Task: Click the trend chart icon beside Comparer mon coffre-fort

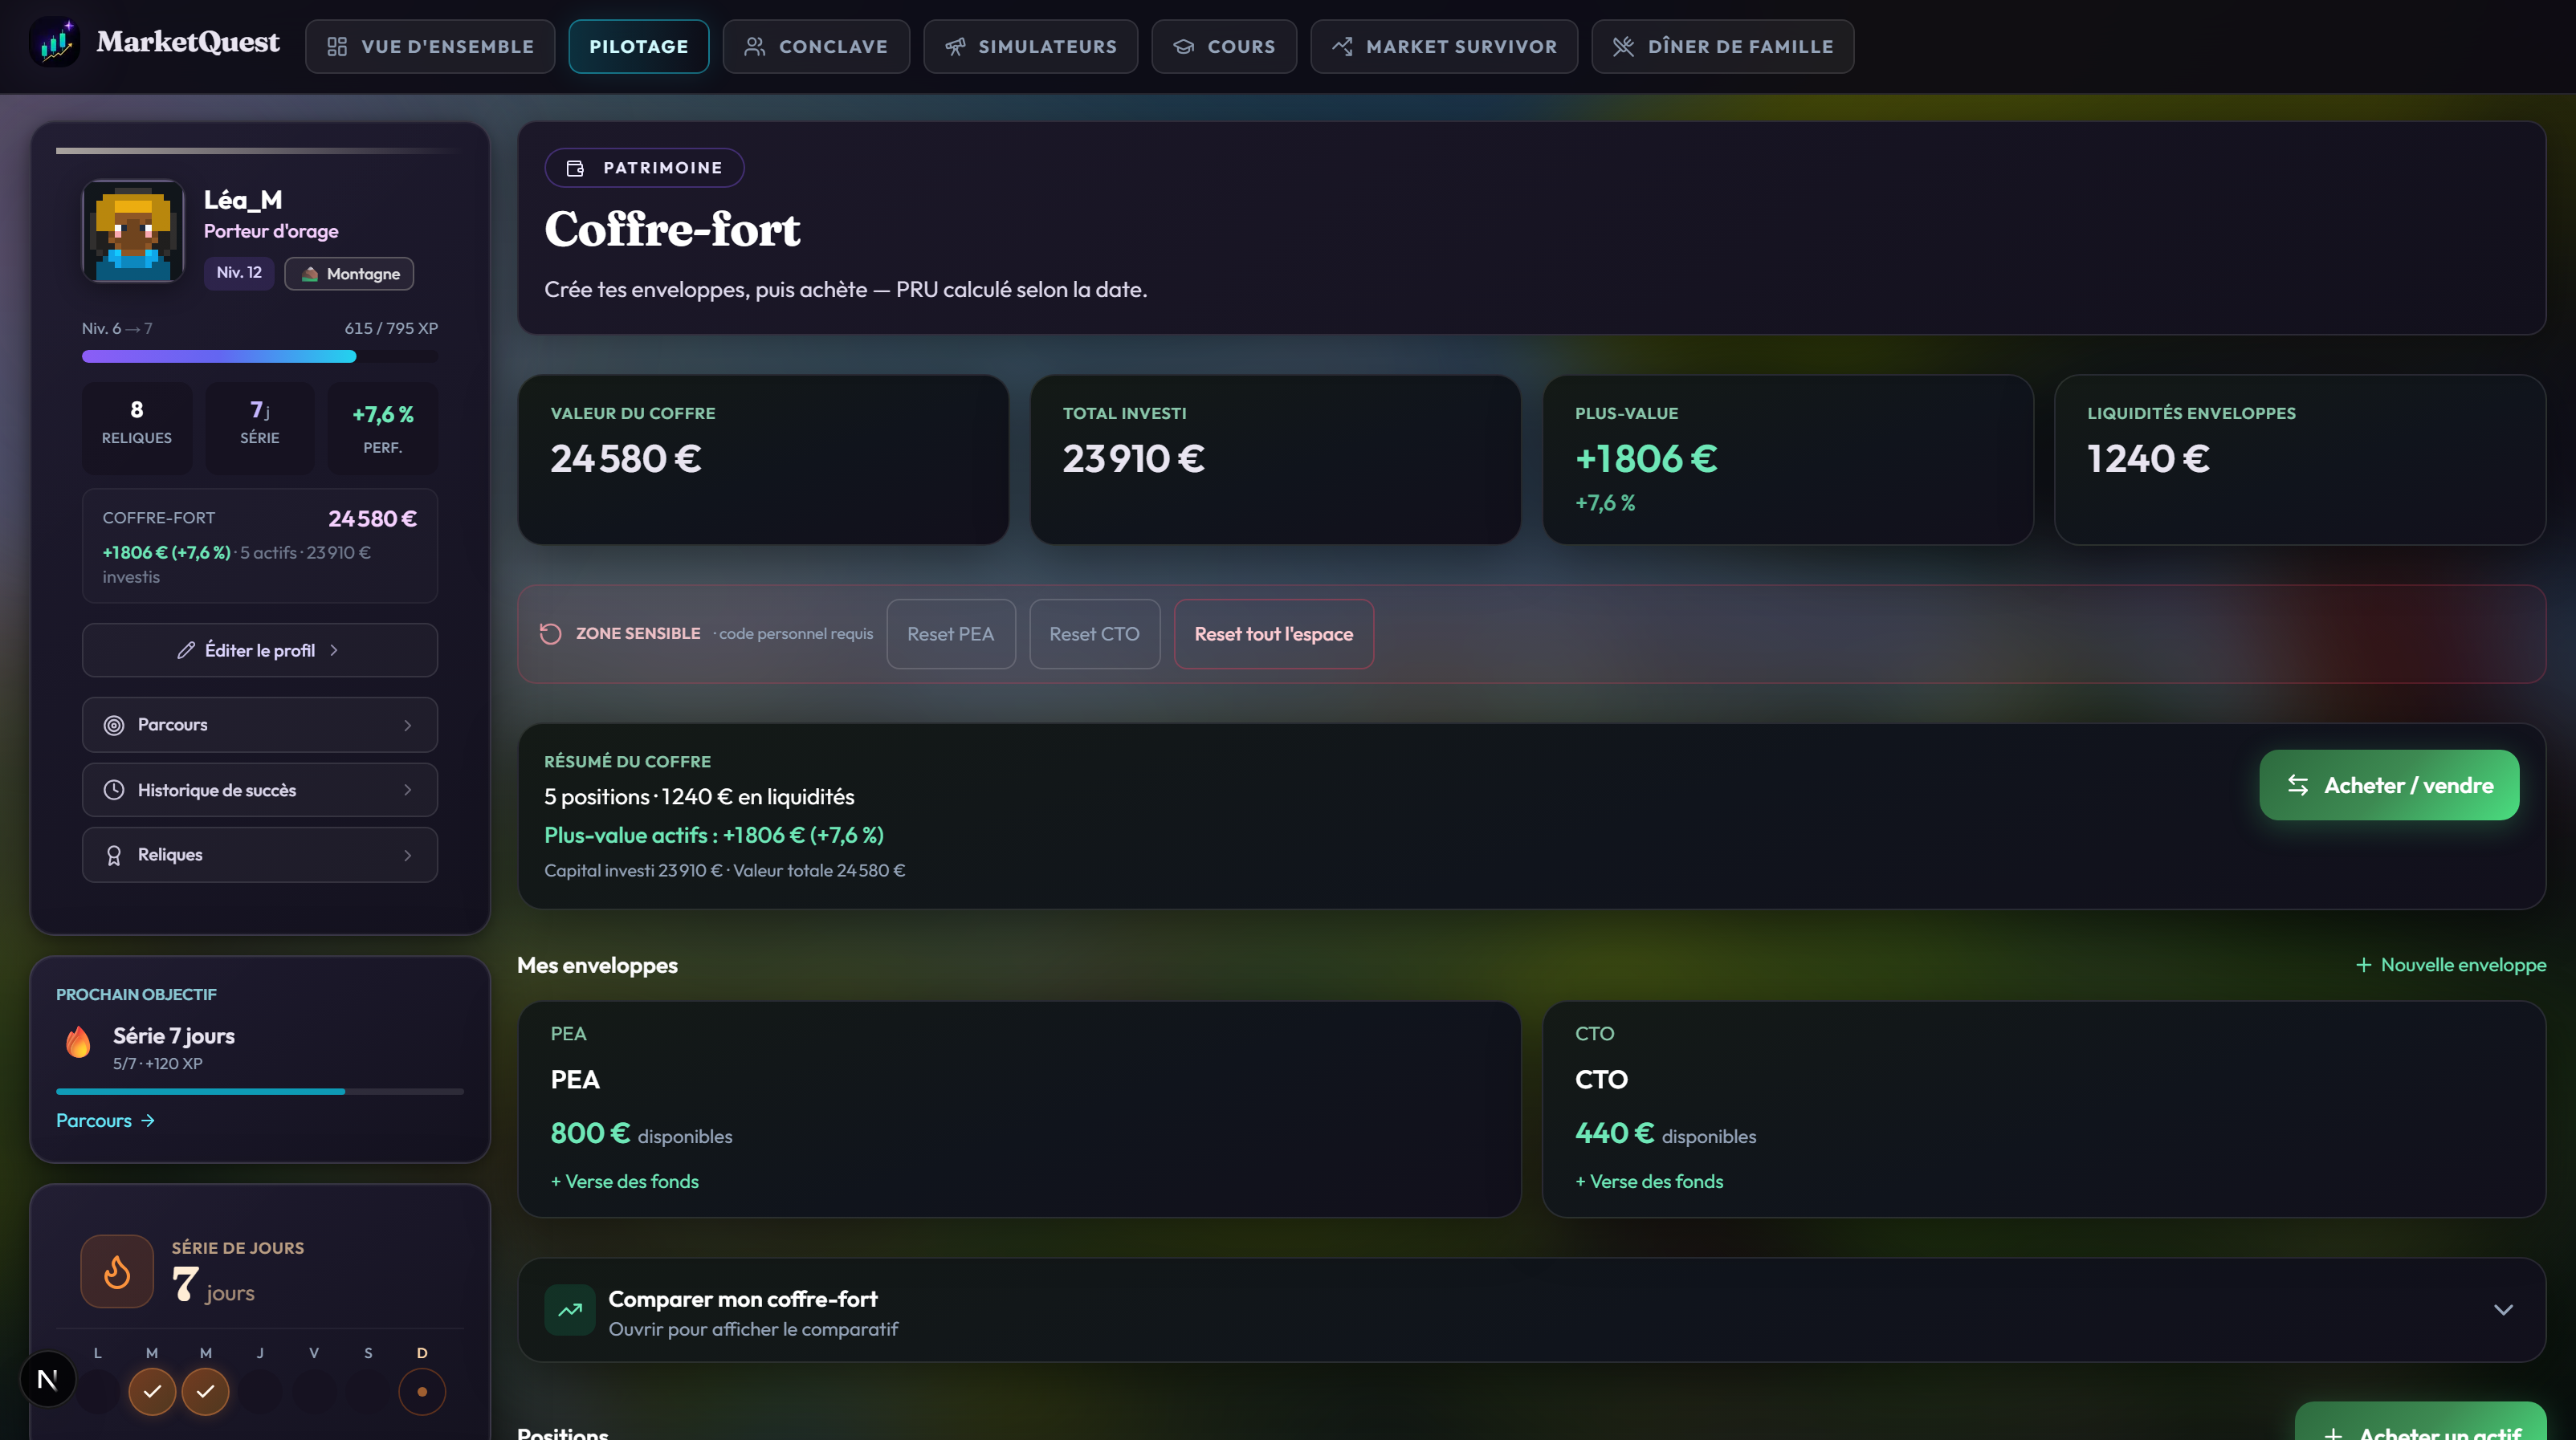Action: pyautogui.click(x=570, y=1310)
